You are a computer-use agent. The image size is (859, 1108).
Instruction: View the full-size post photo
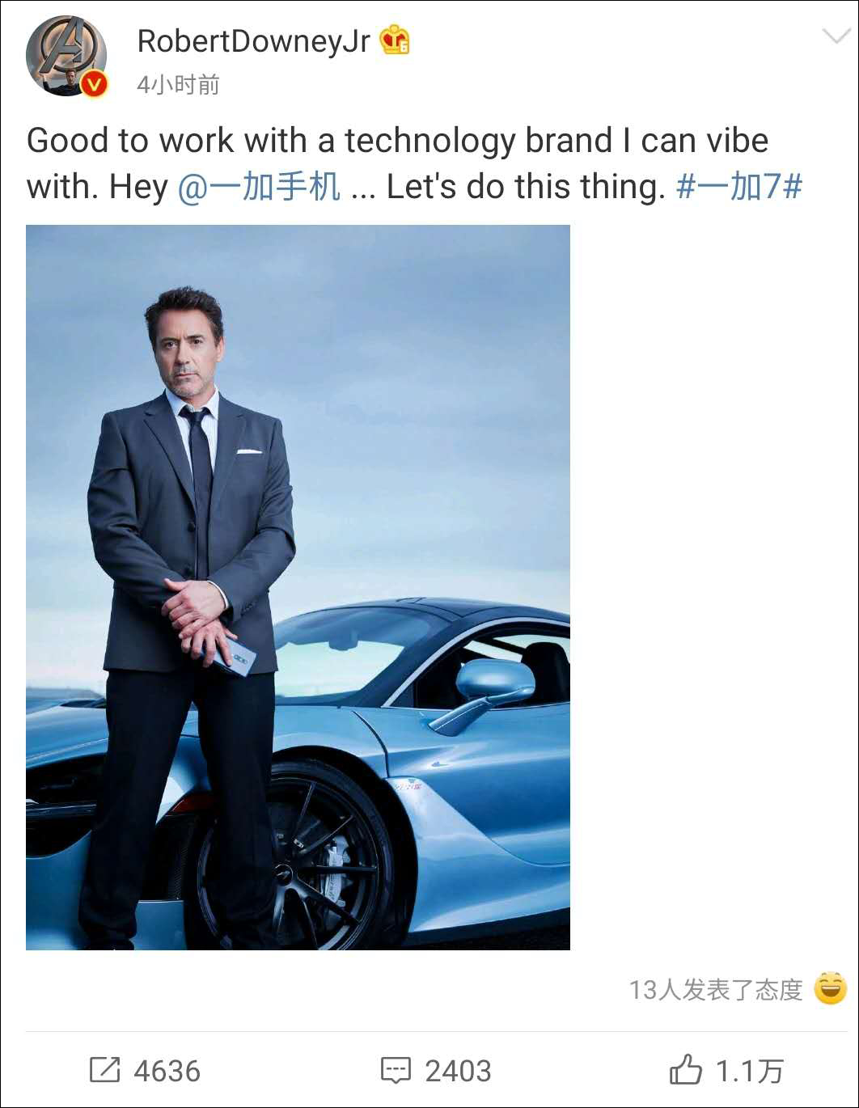(298, 587)
